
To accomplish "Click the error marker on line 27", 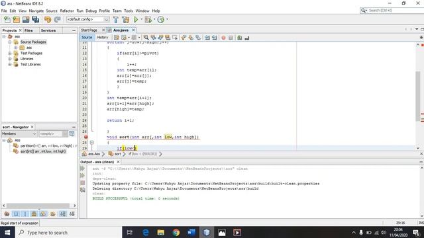I will tap(85, 137).
